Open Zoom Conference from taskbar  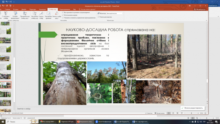[x=103, y=122]
